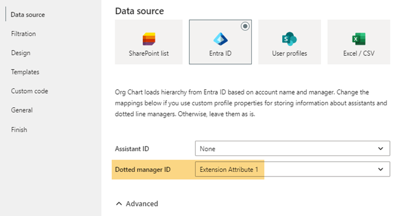Collapse the Advanced section
Image resolution: width=394 pixels, height=216 pixels.
[137, 204]
